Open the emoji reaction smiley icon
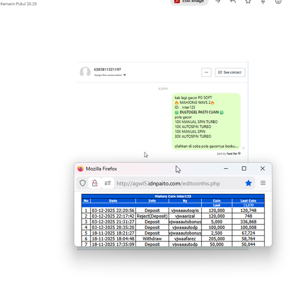 coord(278,2)
